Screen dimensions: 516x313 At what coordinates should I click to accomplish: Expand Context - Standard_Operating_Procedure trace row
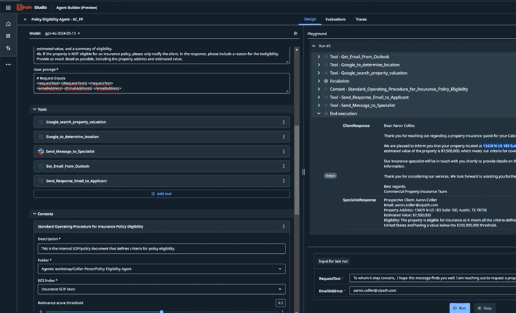tap(319, 90)
